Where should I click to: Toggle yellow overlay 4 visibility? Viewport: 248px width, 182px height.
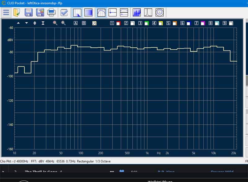pyautogui.click(x=161, y=24)
